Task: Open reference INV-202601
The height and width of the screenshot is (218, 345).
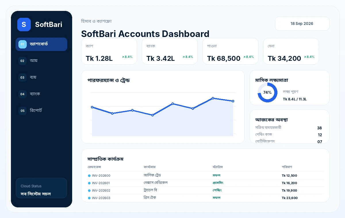Action: (x=101, y=183)
